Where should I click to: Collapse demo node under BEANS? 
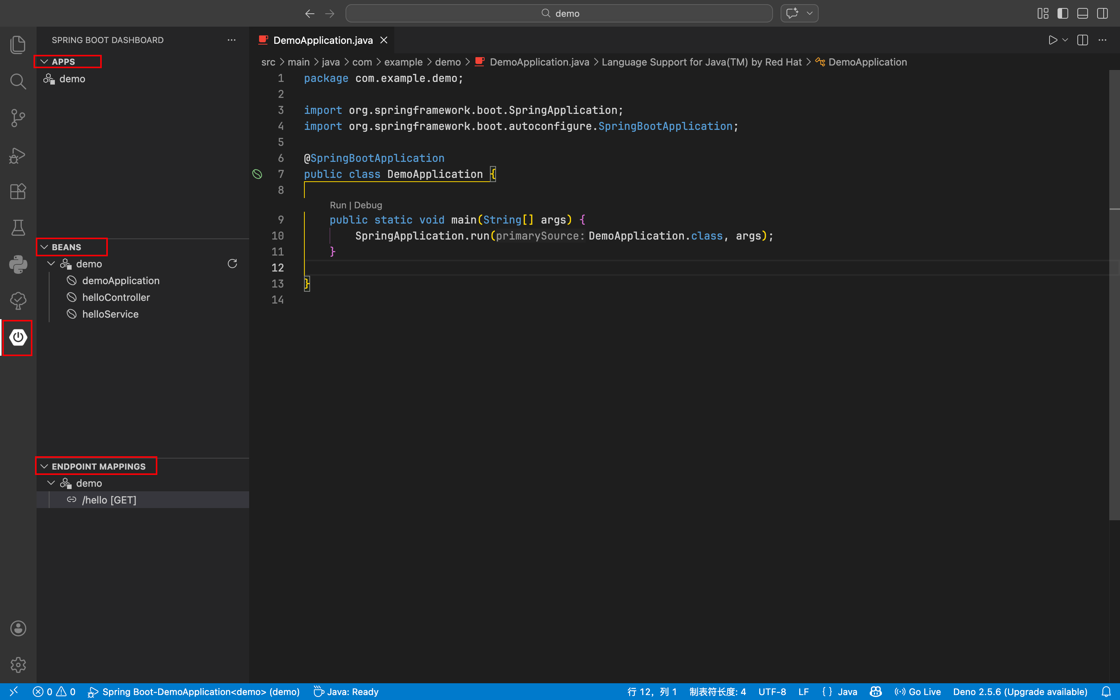point(51,264)
